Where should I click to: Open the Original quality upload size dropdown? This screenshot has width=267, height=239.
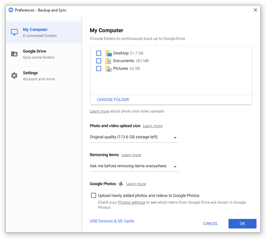click(x=134, y=137)
